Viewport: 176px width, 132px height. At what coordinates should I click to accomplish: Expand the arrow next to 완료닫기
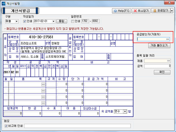pos(172,11)
